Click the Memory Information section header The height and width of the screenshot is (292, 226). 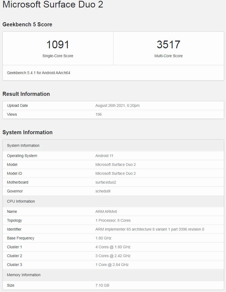(113, 275)
